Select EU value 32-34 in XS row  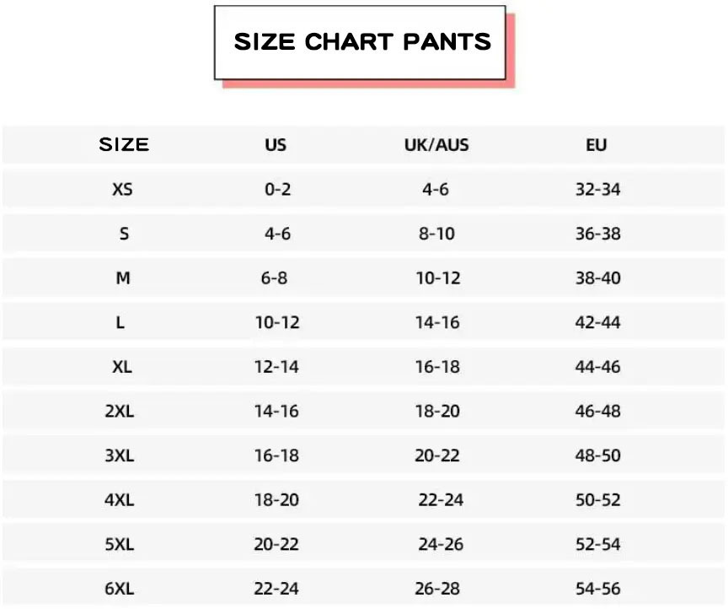tap(597, 190)
